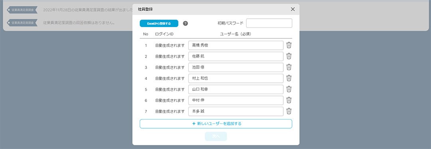
Task: Focus the 中村 伸 user name field
Action: pos(236,100)
